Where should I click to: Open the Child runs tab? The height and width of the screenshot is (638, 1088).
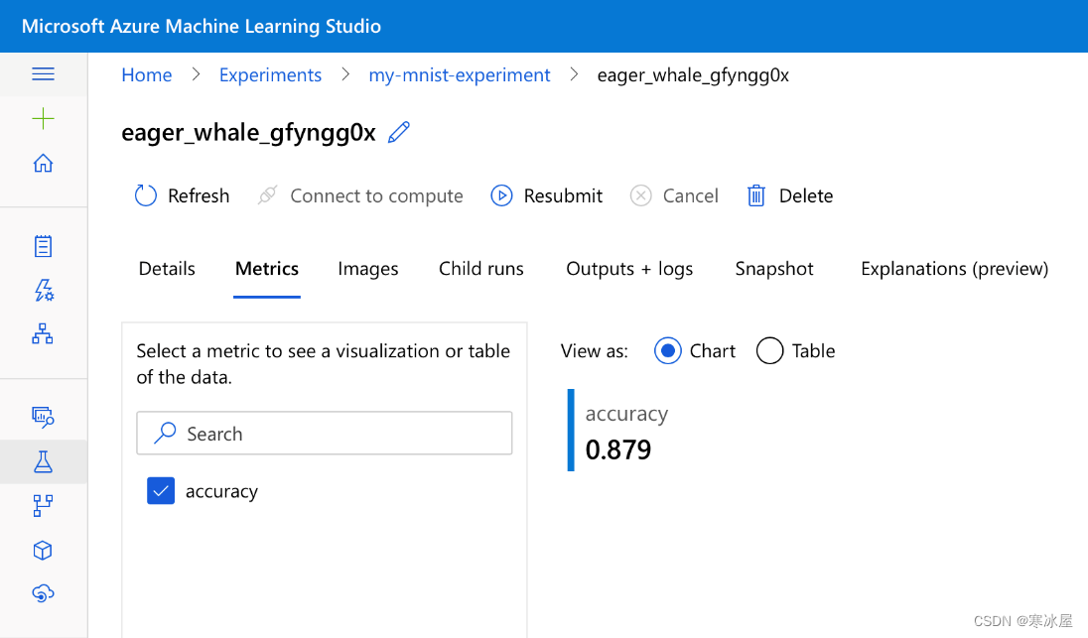click(481, 268)
